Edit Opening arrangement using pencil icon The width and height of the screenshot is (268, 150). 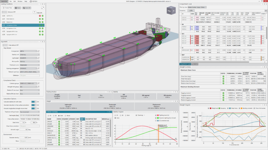[x=39, y=68]
